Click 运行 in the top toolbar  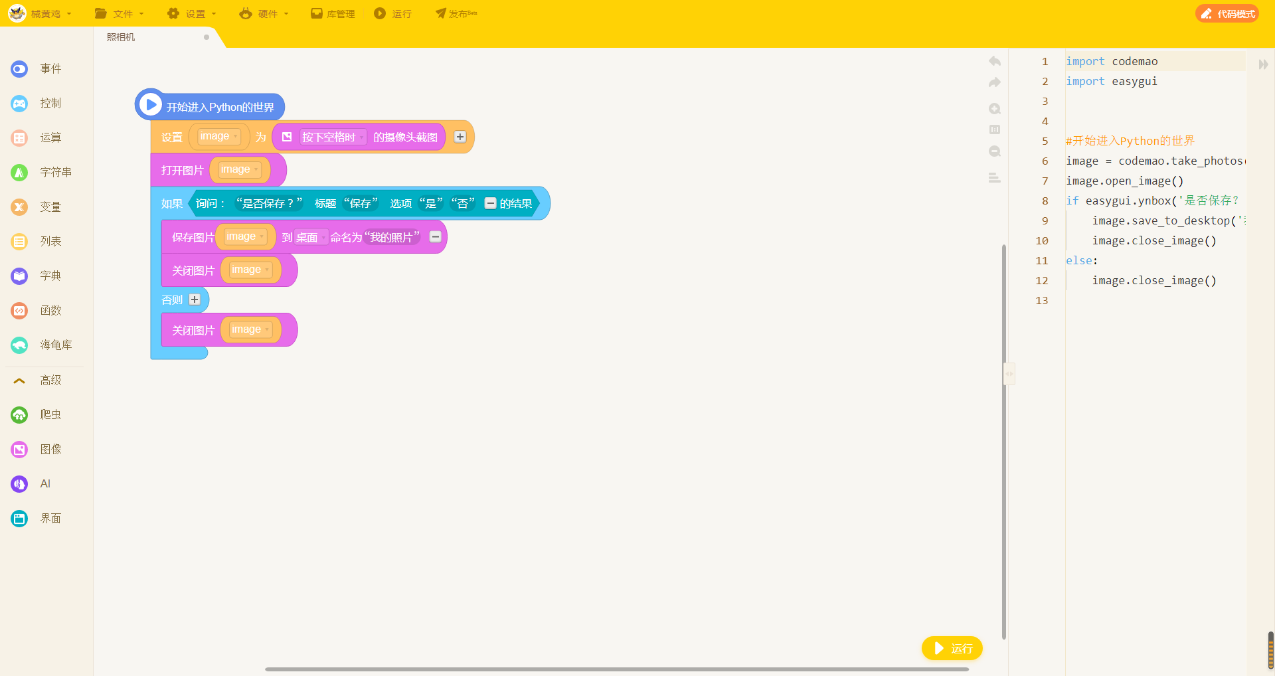coord(393,13)
